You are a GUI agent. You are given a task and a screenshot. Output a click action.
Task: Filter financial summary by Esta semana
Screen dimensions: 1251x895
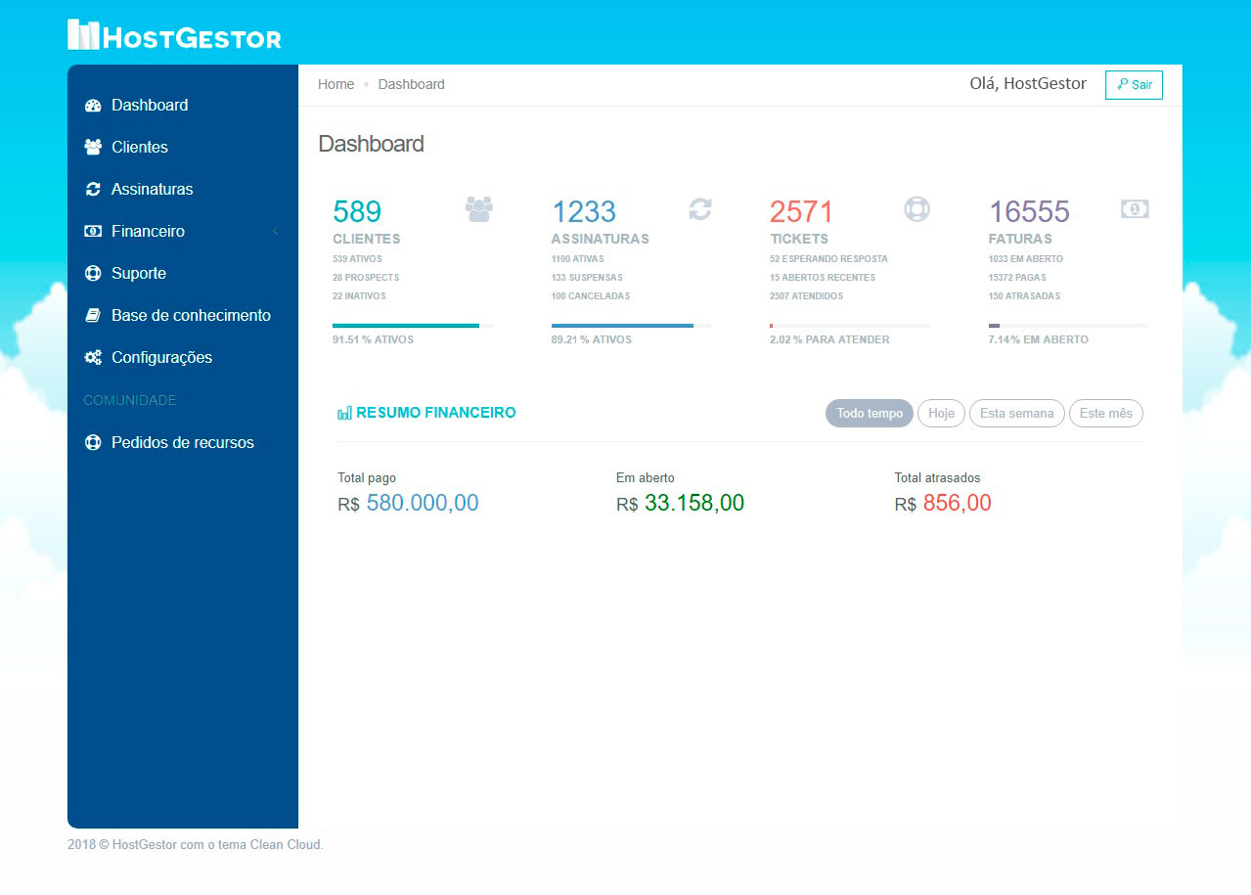pyautogui.click(x=1016, y=414)
